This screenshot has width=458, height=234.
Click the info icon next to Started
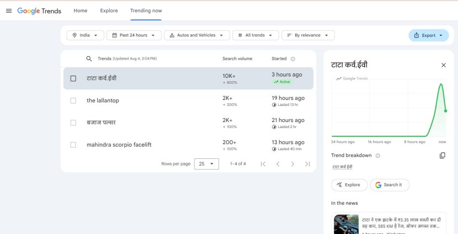click(293, 59)
